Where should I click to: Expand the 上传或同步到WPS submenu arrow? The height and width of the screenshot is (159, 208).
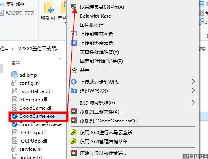point(193,82)
